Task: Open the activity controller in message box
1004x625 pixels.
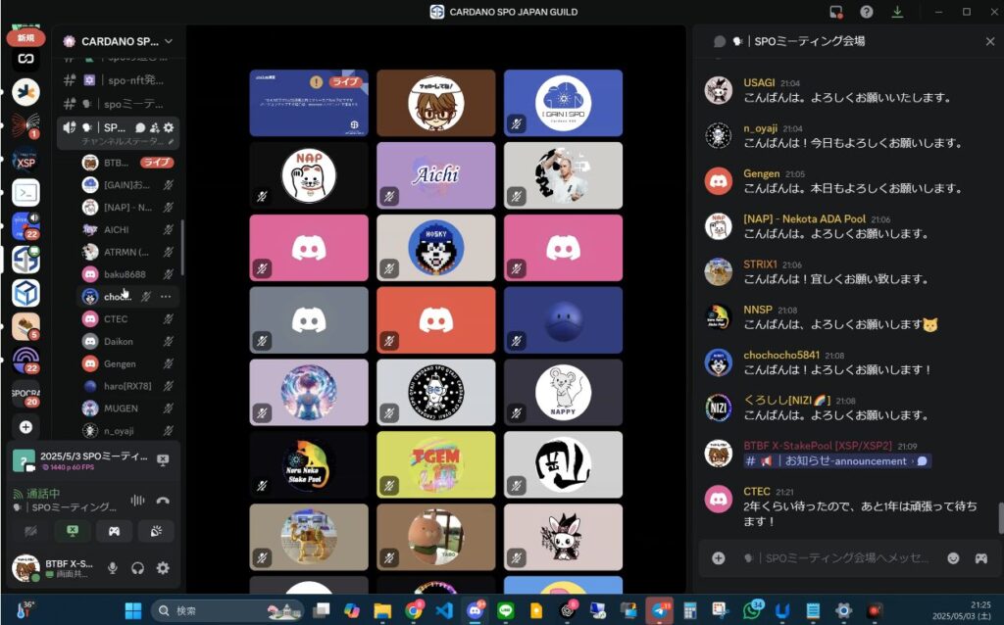Action: [x=980, y=558]
